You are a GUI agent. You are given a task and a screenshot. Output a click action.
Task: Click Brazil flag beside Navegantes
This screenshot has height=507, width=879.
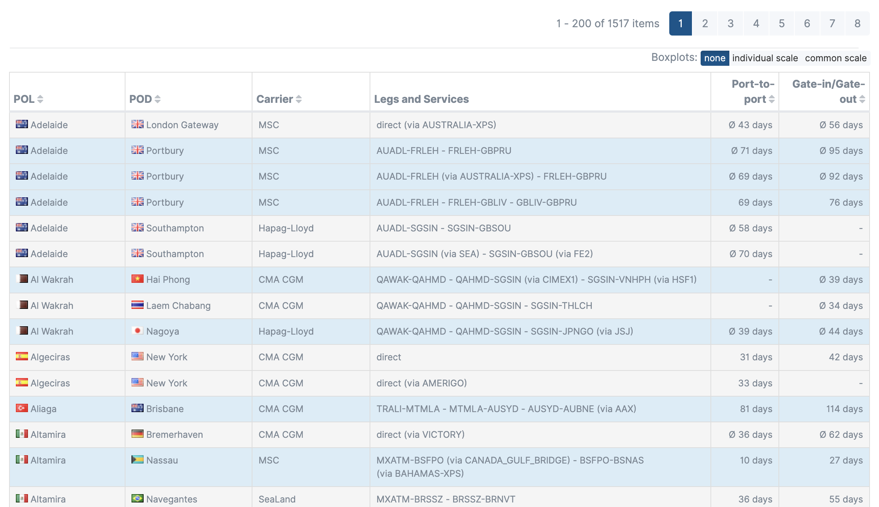click(x=138, y=498)
